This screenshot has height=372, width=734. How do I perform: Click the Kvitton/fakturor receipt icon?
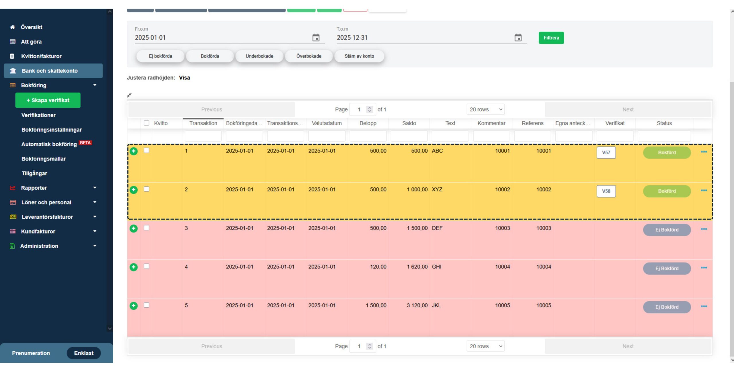[x=12, y=56]
